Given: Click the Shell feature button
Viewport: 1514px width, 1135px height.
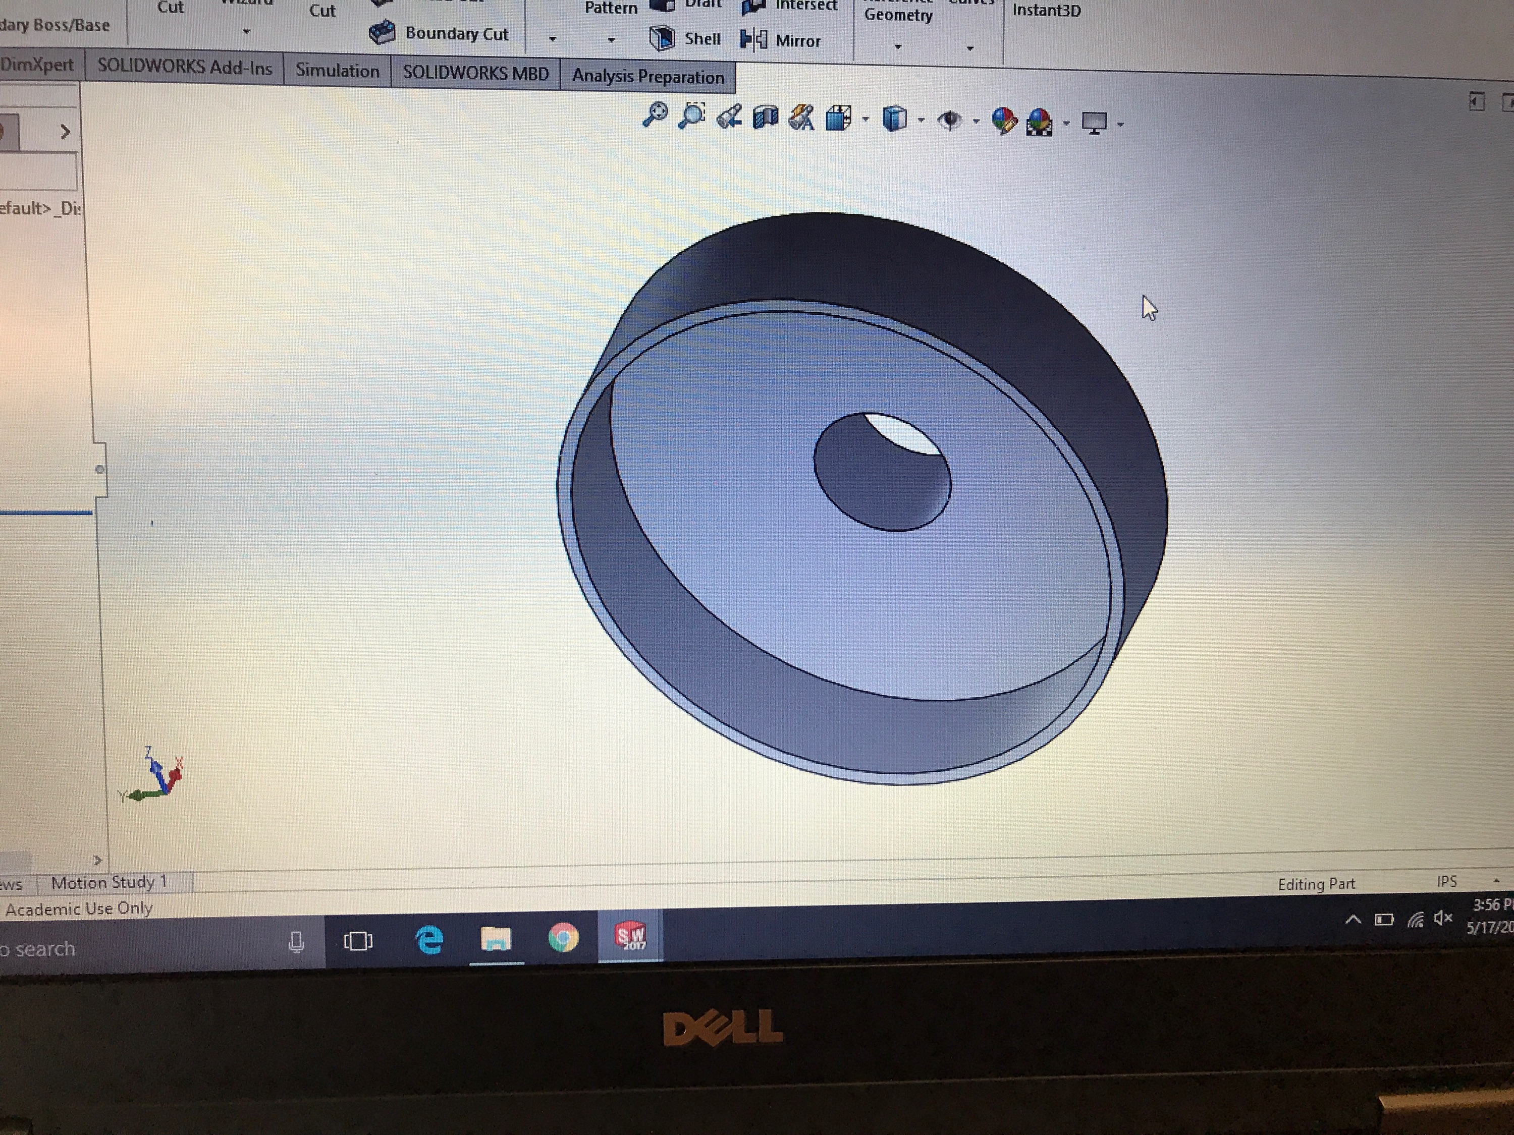Looking at the screenshot, I should tap(685, 39).
